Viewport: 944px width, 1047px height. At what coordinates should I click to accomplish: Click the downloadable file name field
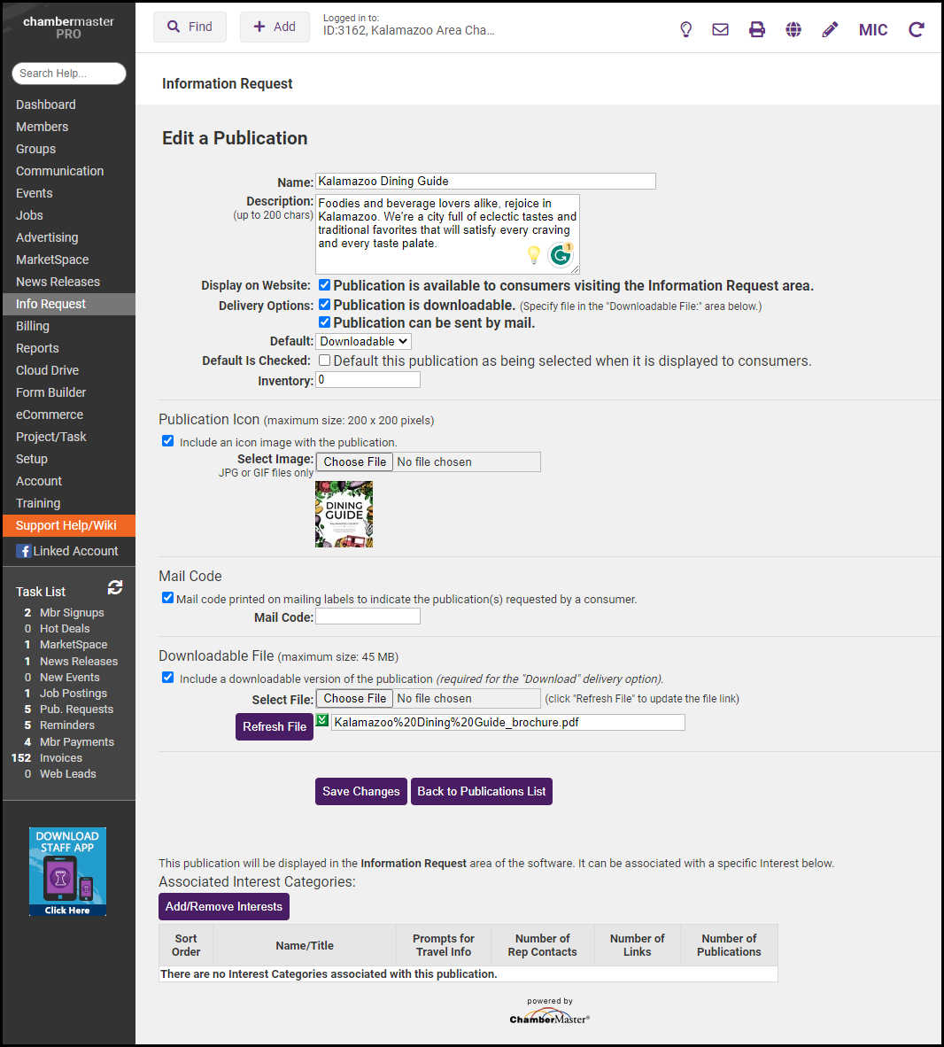point(508,723)
